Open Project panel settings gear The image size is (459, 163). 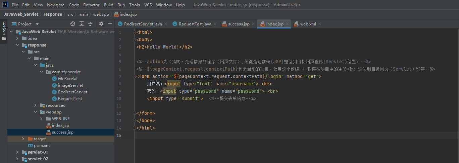(101, 24)
